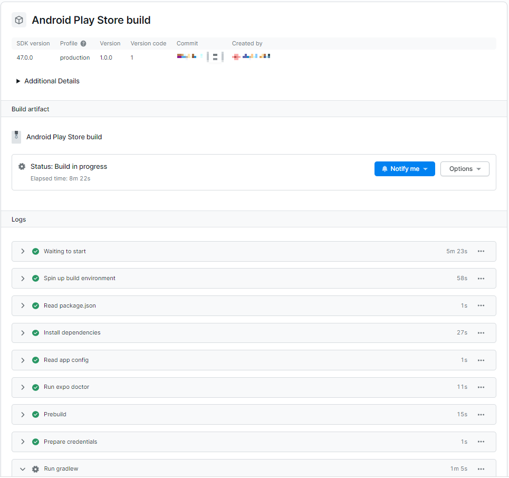Click the Android Play Store build artifact name

point(64,137)
